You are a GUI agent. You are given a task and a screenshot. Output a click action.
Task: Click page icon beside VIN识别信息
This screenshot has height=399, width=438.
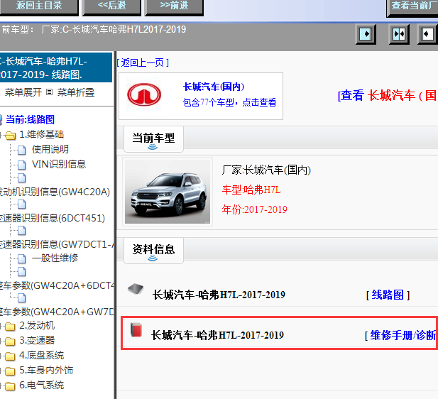22,165
